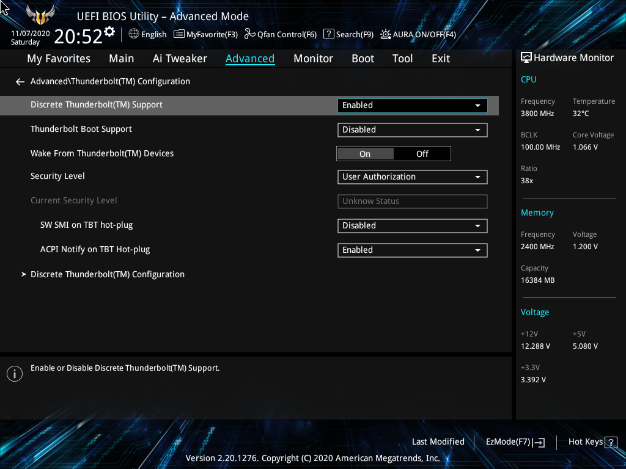Screen dimensions: 626x469
Task: Set Wake From Thunderbolt Devices to On
Action: click(365, 154)
